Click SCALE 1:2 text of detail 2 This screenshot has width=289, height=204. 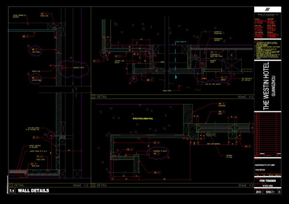[245, 97]
